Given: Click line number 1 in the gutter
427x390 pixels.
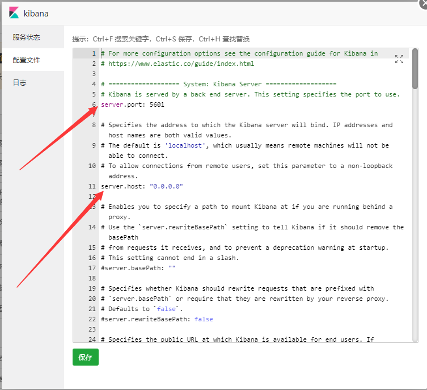Looking at the screenshot, I should [94, 53].
